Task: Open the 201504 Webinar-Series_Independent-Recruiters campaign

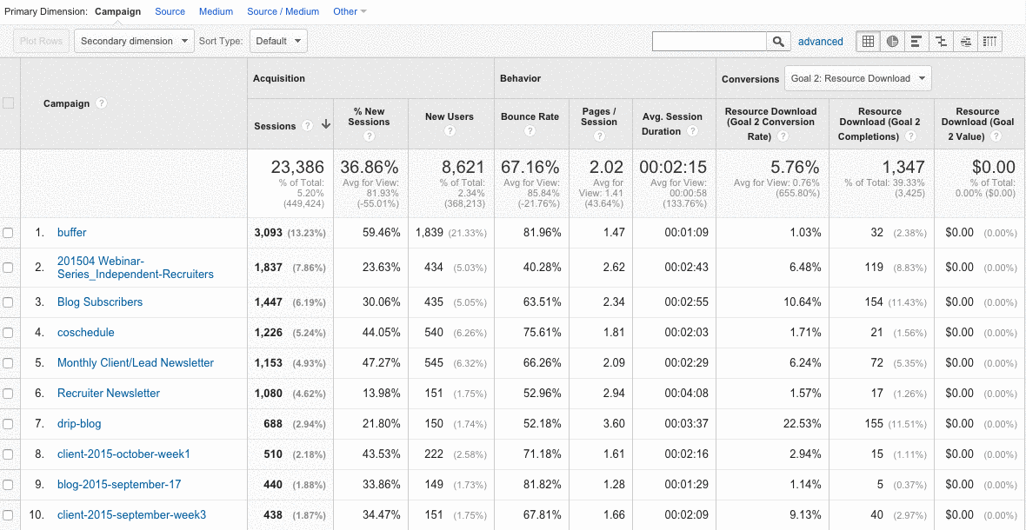Action: click(136, 268)
